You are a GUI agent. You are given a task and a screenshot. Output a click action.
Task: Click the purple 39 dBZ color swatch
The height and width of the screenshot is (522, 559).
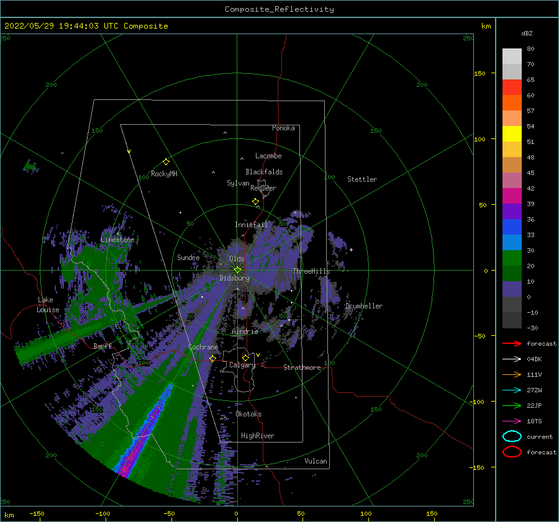(512, 211)
